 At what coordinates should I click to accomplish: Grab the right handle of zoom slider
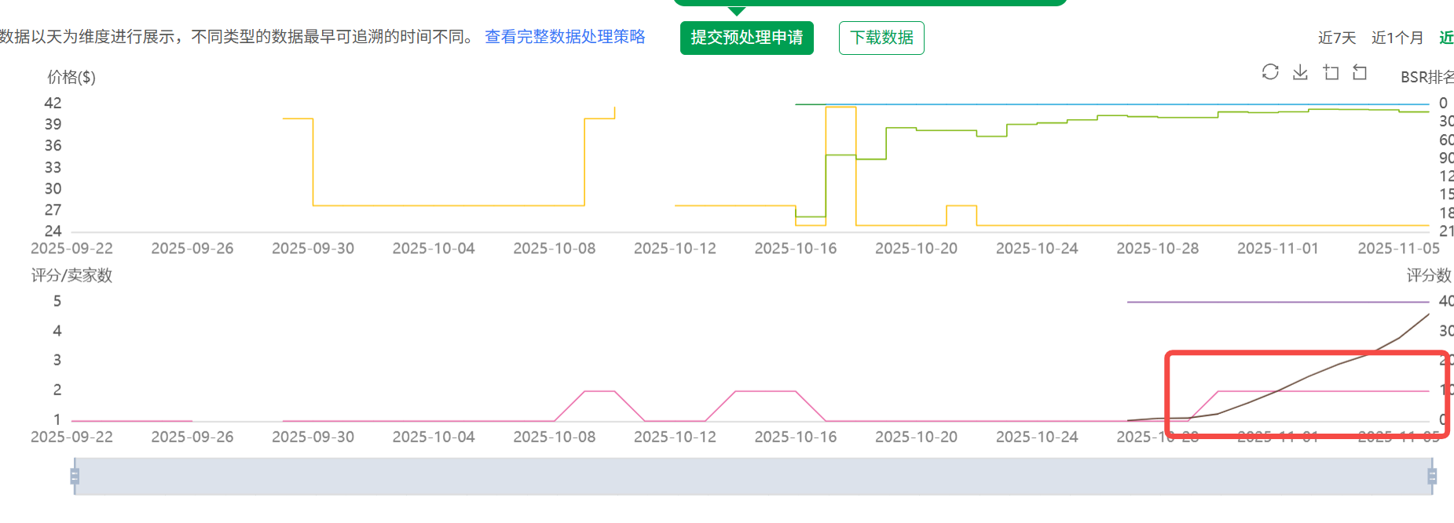pos(1432,476)
